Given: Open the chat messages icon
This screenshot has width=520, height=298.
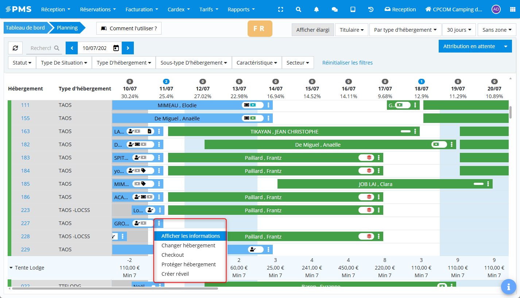Looking at the screenshot, I should [334, 9].
